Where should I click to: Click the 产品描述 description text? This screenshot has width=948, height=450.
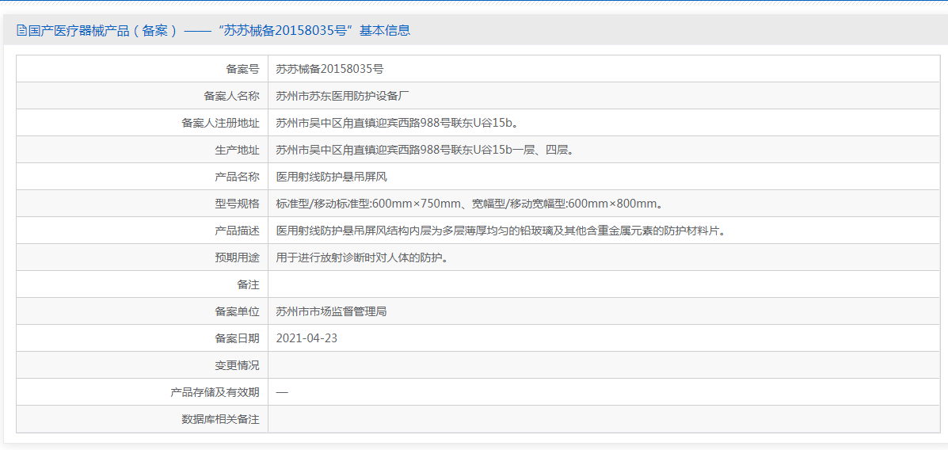501,231
